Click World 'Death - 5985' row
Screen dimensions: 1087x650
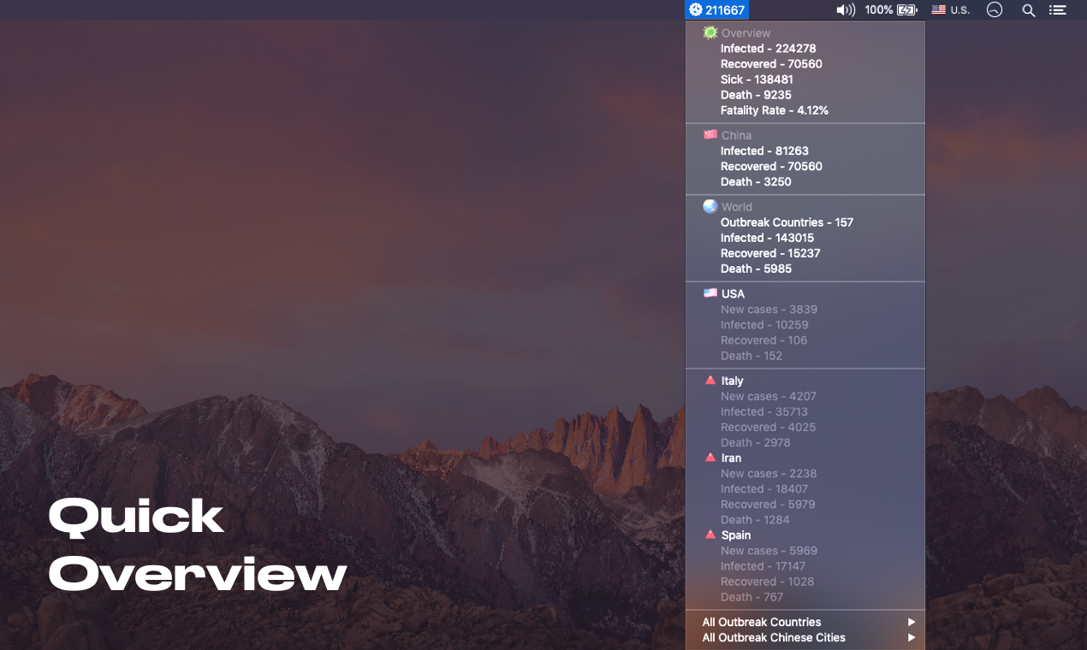click(805, 269)
